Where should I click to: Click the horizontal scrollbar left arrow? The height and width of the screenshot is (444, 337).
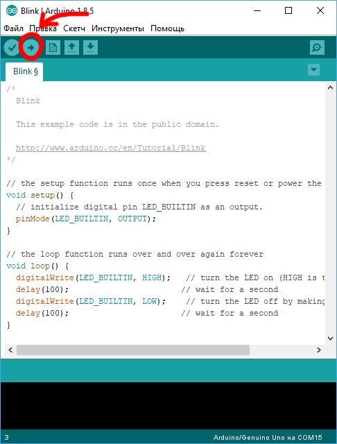coord(10,350)
